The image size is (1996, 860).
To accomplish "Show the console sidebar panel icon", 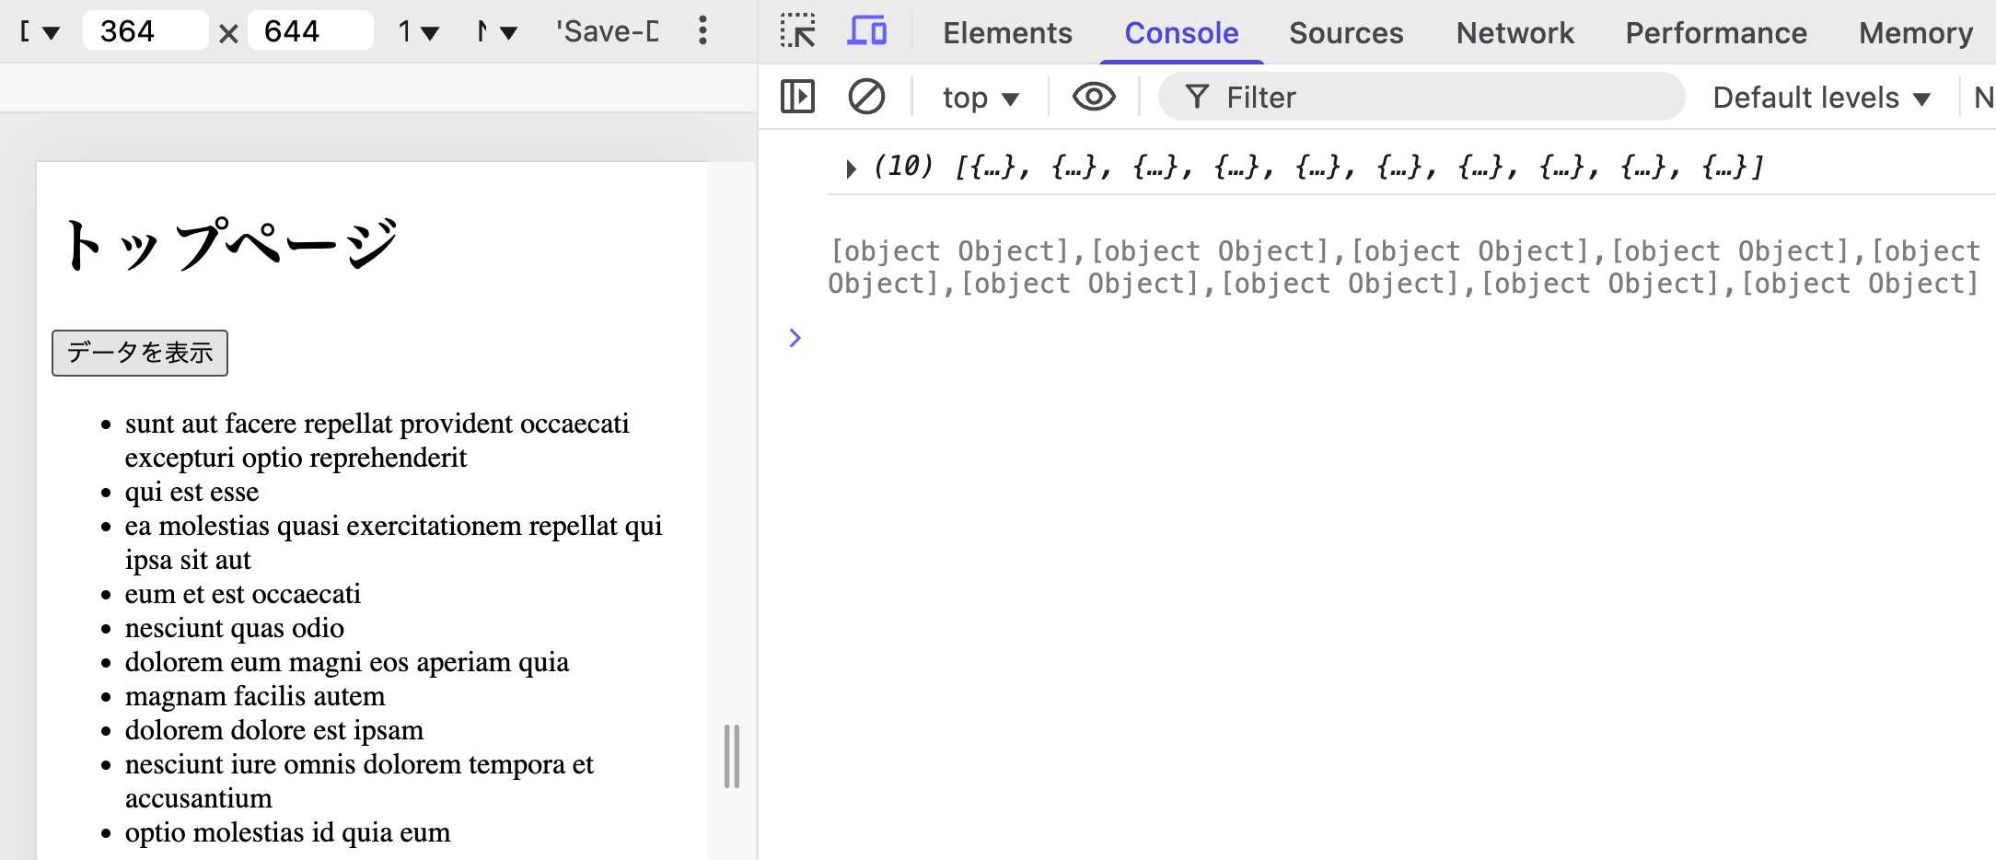I will coord(797,97).
